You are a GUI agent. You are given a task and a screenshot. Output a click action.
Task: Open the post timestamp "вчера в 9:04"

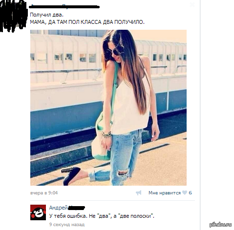(44, 193)
